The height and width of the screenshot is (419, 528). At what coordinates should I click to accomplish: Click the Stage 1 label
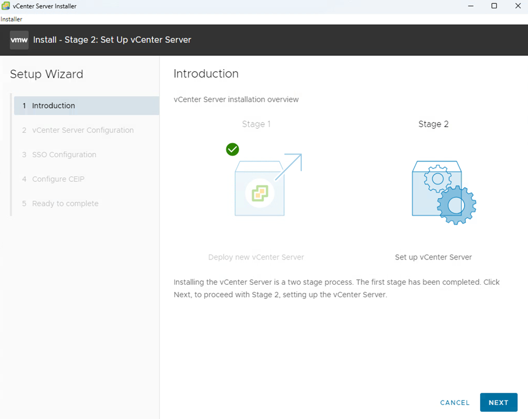pyautogui.click(x=256, y=124)
